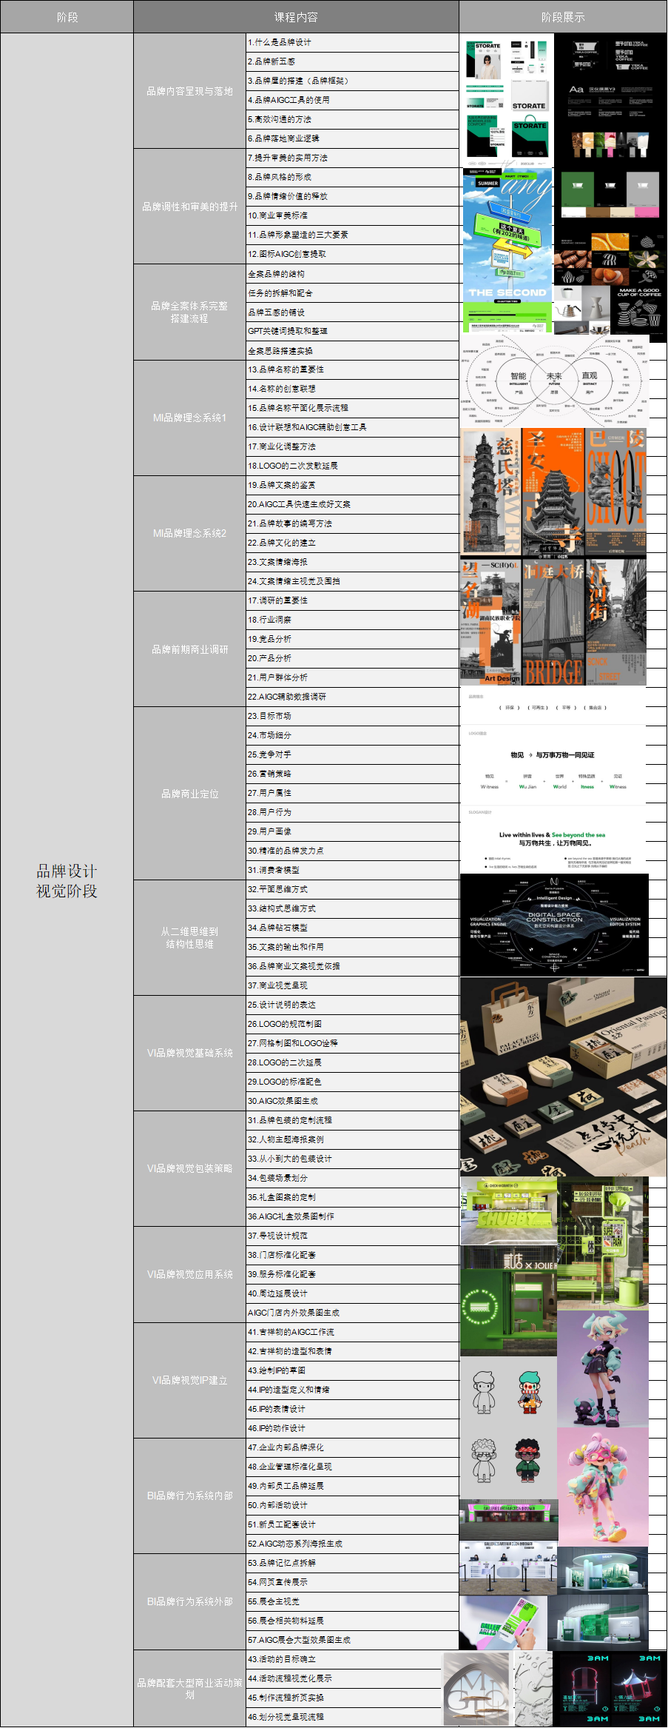
Task: Select the BI品牌行为系统外部 module cell
Action: pos(189,1601)
